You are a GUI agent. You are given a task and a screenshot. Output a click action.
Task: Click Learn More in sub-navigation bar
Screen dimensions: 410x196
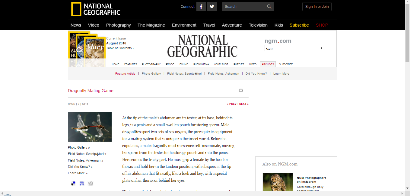[x=281, y=74]
